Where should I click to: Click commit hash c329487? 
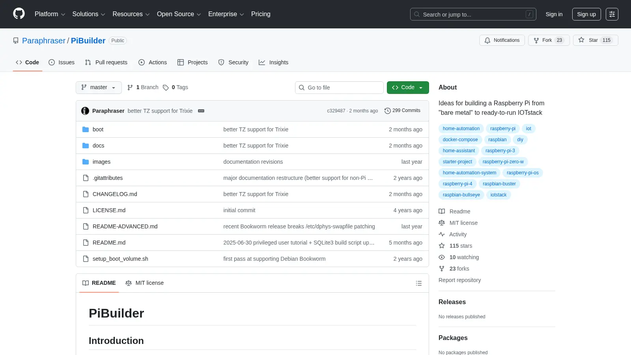336,111
